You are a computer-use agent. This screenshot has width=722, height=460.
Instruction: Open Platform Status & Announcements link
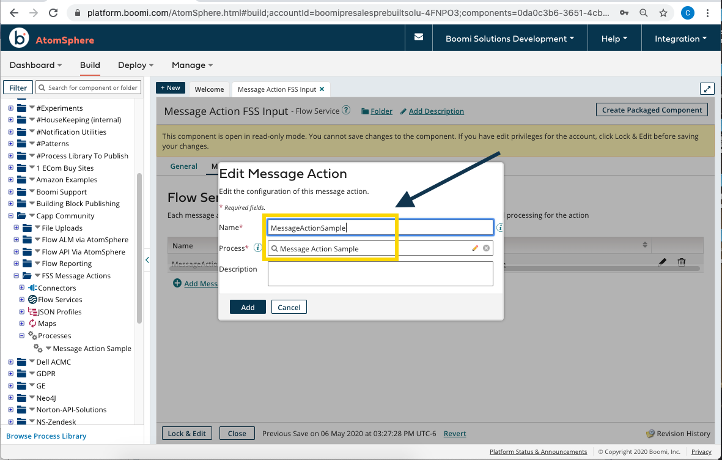tap(538, 451)
